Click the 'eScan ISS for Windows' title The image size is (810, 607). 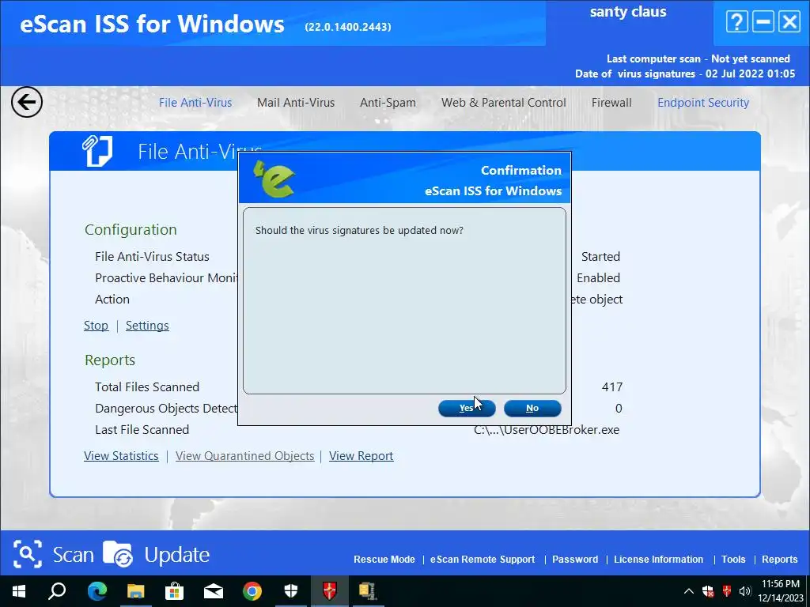[152, 25]
